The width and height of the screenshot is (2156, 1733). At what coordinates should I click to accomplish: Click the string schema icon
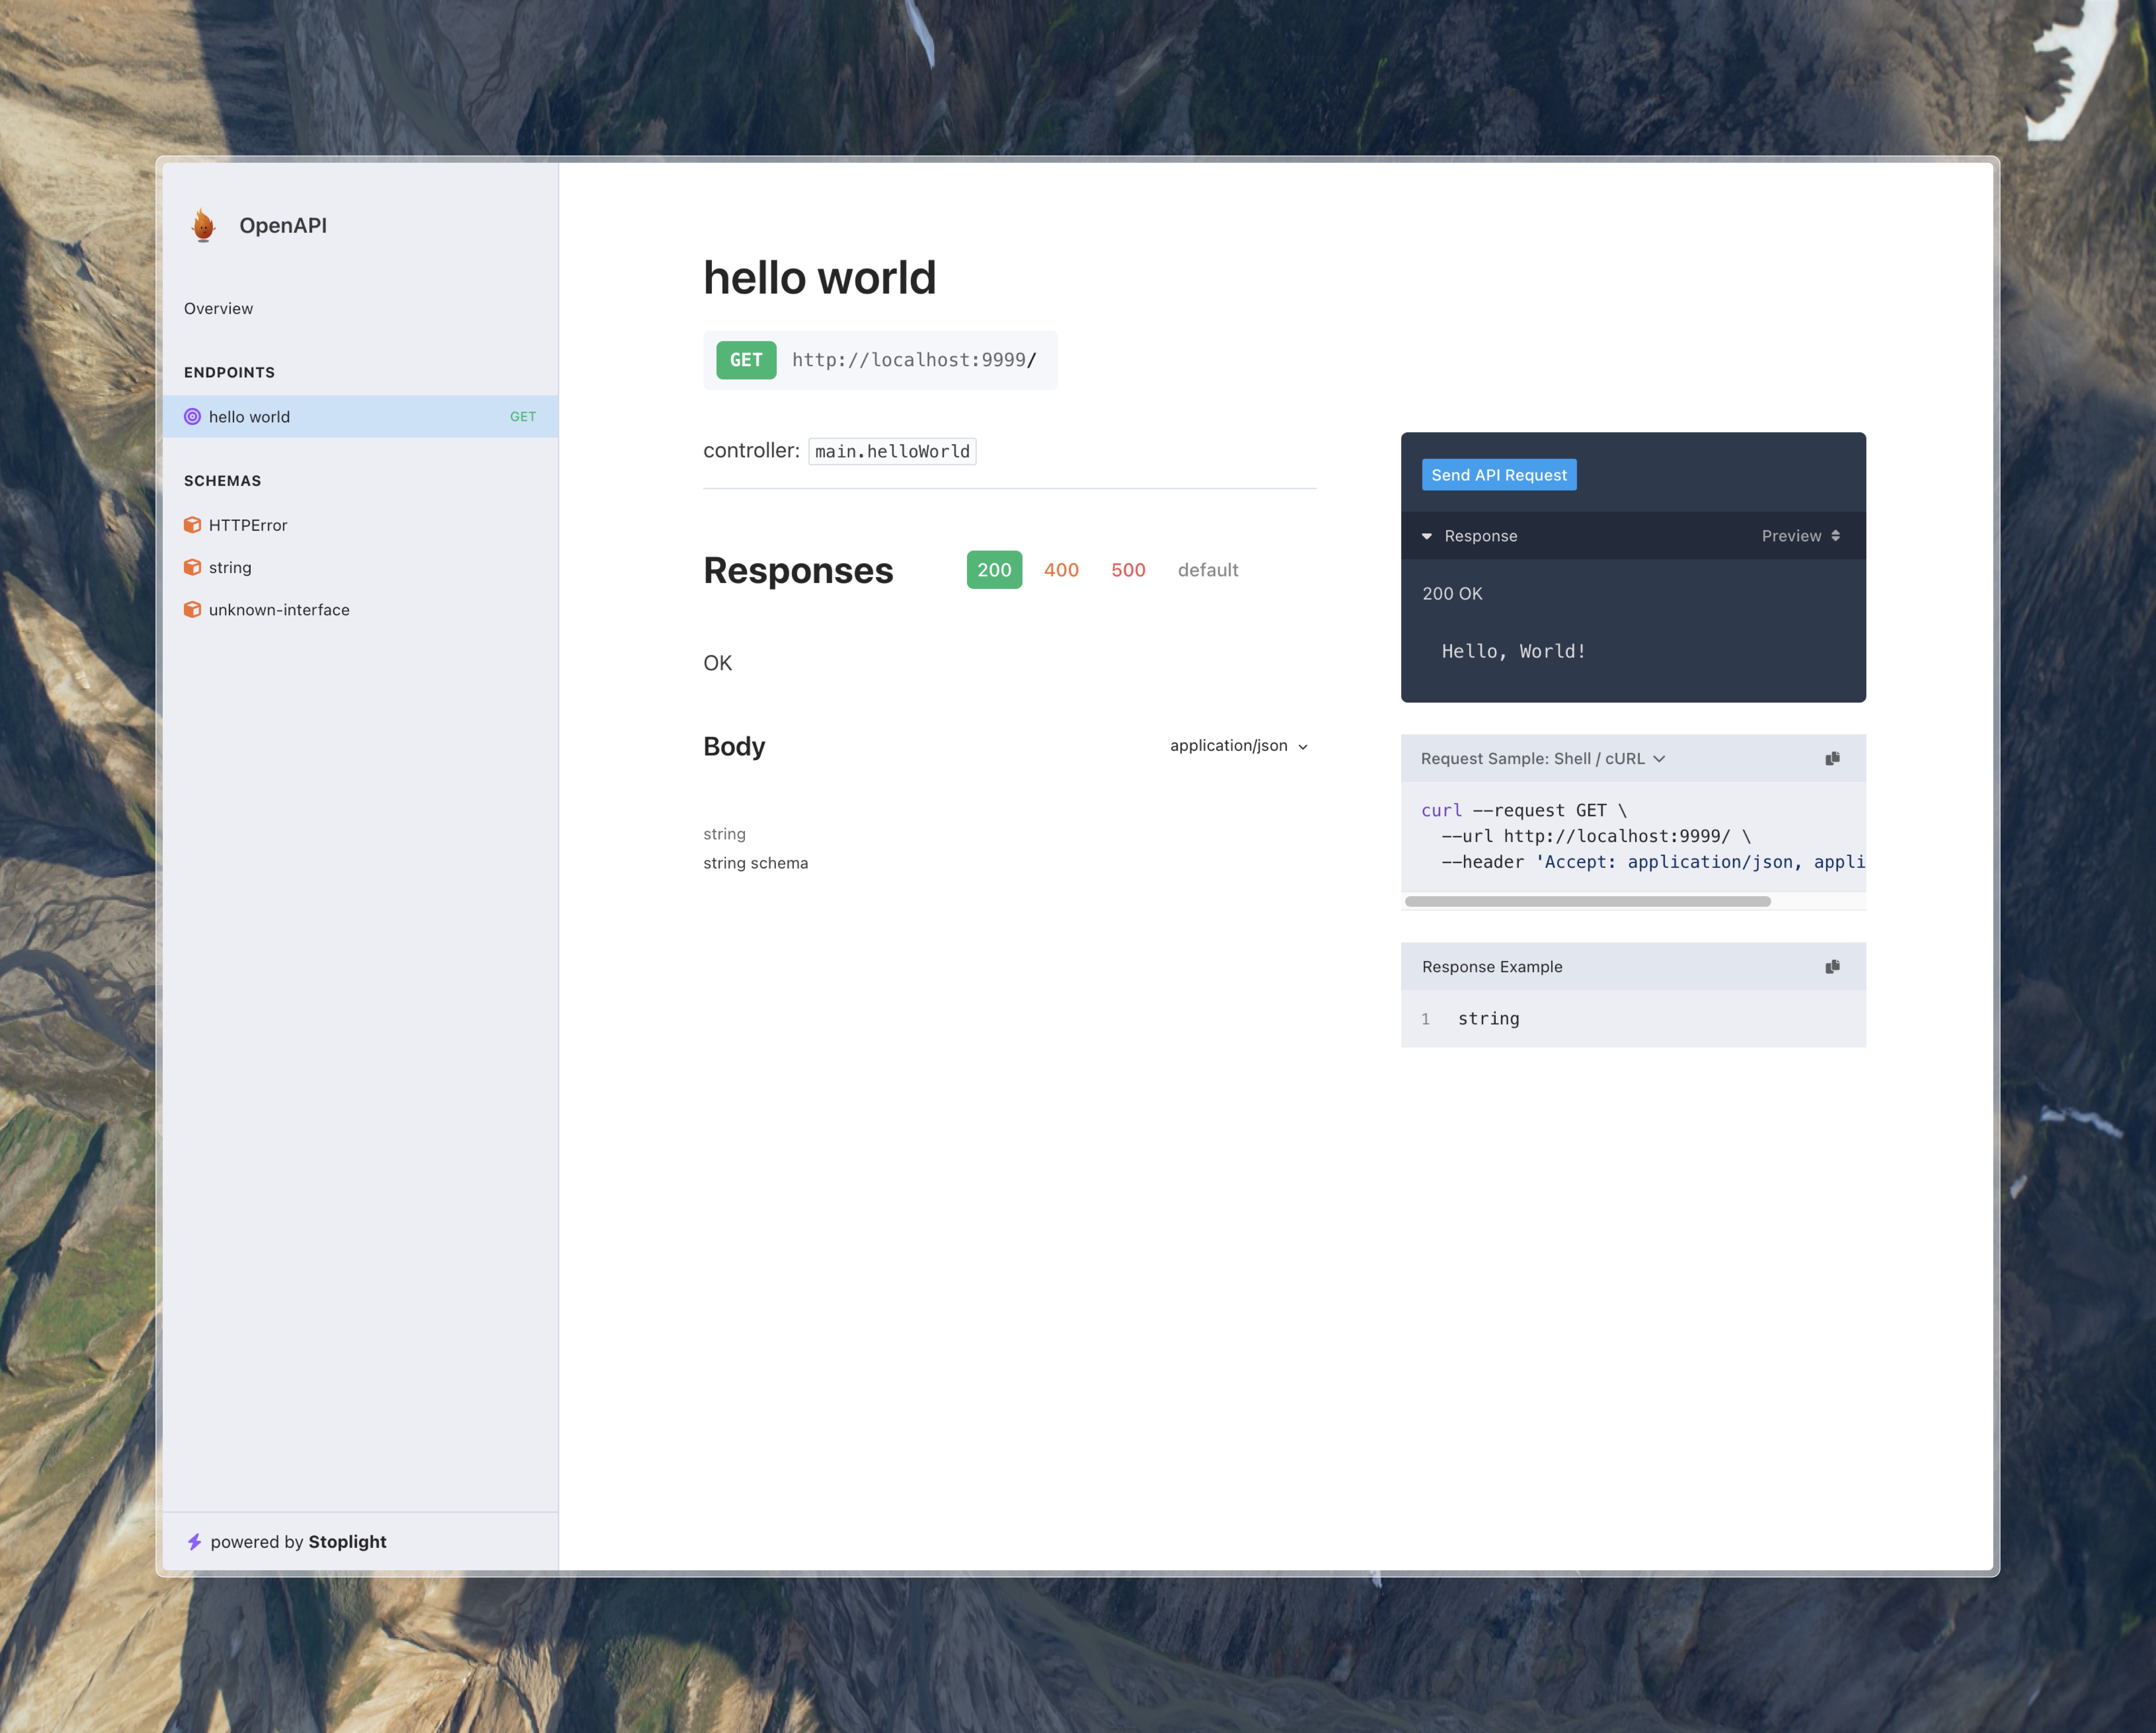(x=194, y=566)
